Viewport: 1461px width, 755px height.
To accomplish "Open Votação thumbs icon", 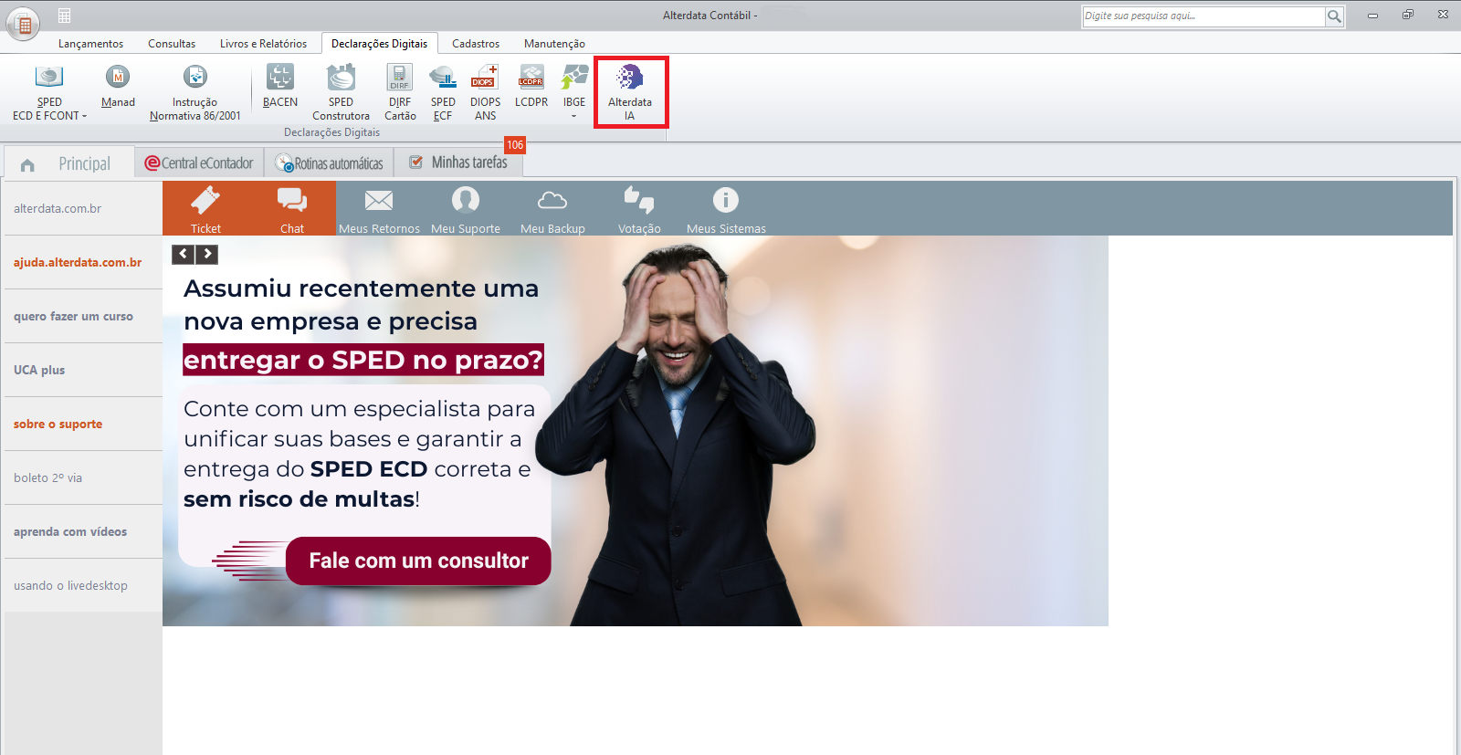I will (x=639, y=209).
